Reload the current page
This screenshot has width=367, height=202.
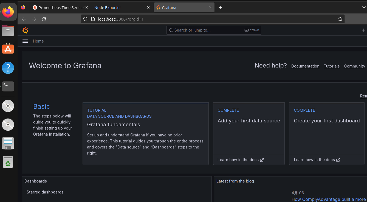(44, 19)
